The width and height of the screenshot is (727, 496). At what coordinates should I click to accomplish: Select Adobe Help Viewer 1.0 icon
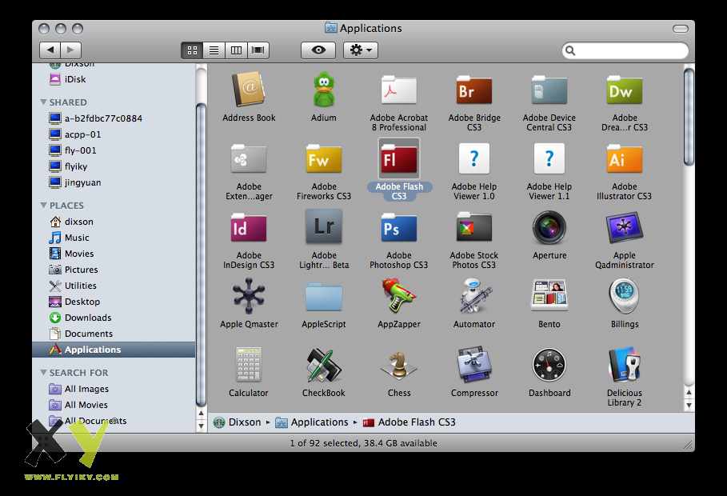tap(473, 158)
